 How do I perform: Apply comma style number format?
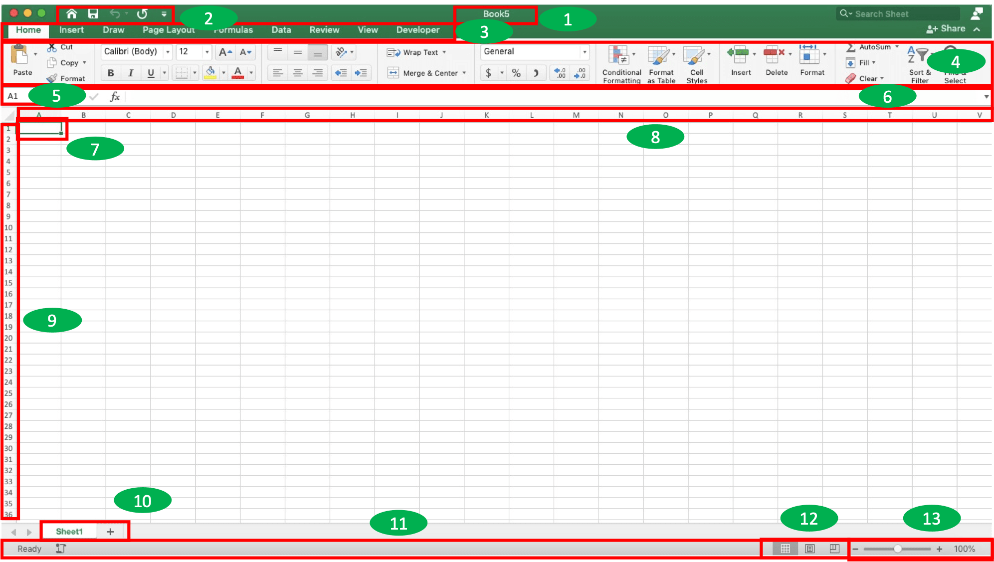pyautogui.click(x=536, y=73)
